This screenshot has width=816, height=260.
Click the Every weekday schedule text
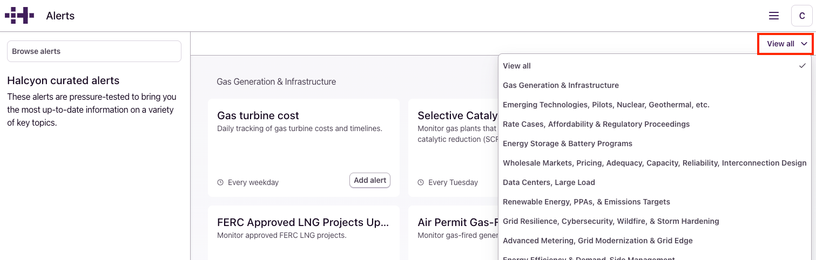(253, 182)
